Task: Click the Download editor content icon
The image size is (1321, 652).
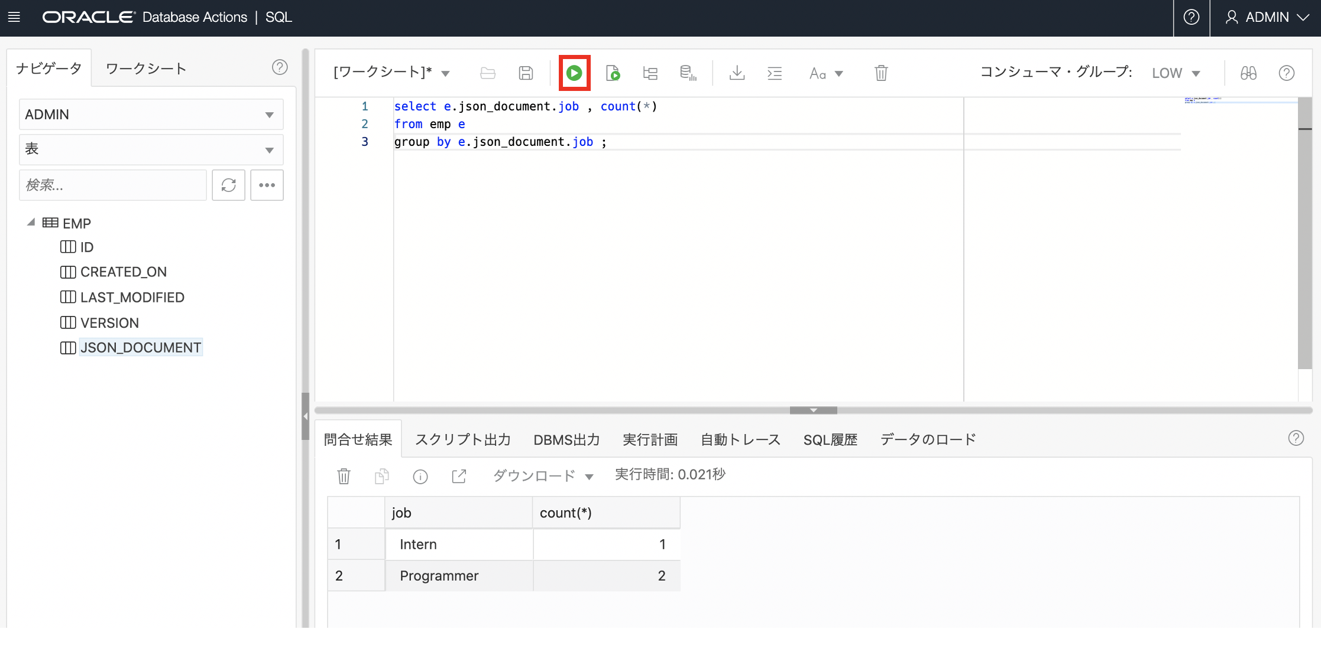Action: pyautogui.click(x=737, y=73)
